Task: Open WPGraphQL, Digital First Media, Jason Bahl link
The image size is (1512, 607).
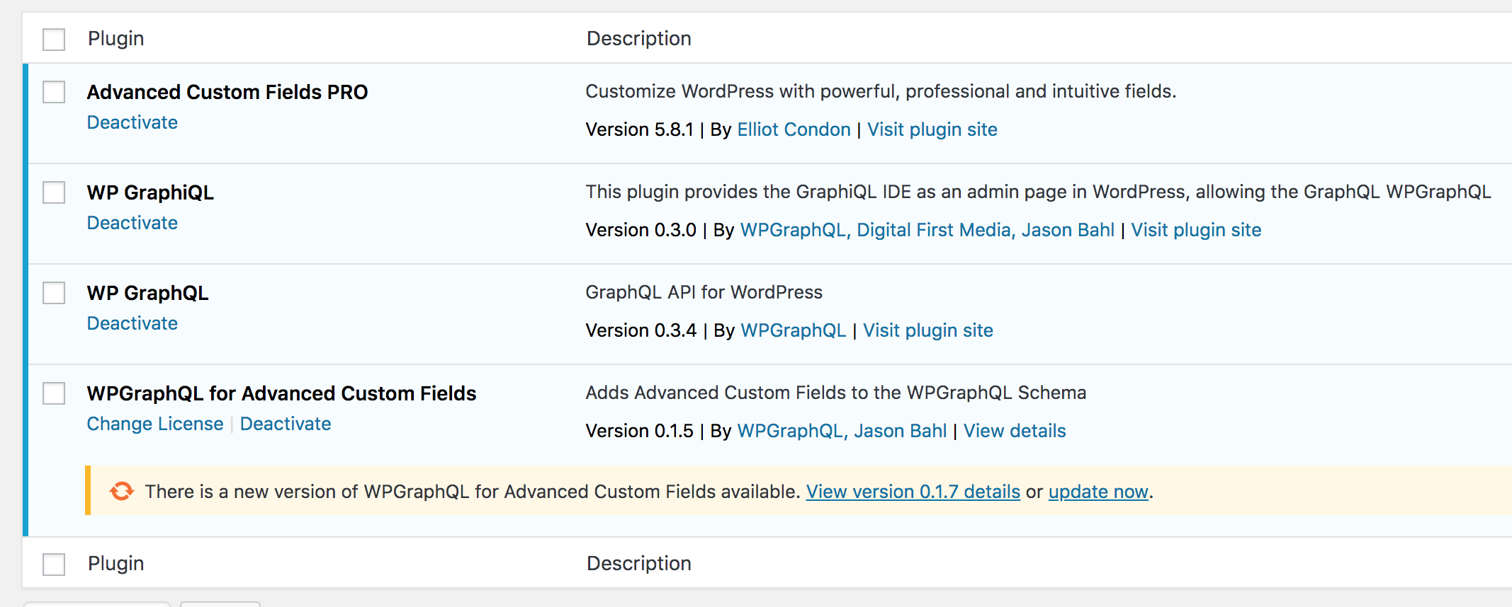Action: [927, 230]
